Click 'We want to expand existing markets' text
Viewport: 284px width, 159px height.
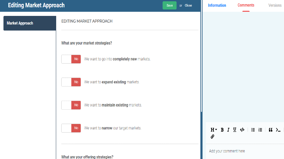(x=112, y=82)
